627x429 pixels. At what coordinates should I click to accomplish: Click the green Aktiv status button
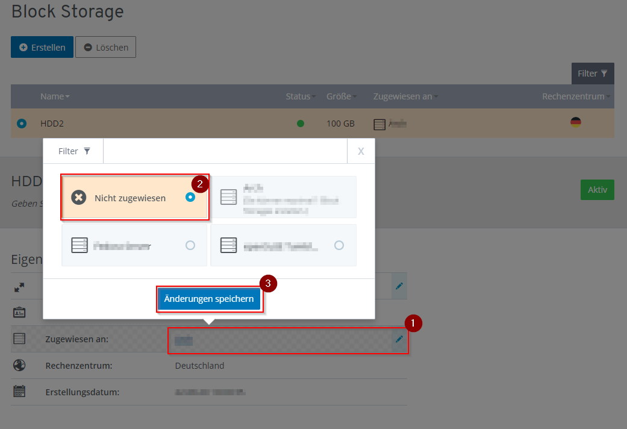(597, 190)
